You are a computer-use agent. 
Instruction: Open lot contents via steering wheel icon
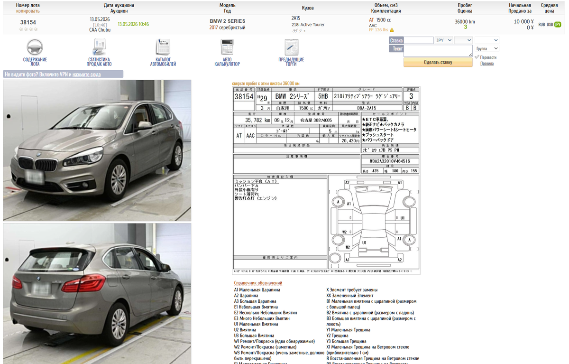click(x=35, y=47)
